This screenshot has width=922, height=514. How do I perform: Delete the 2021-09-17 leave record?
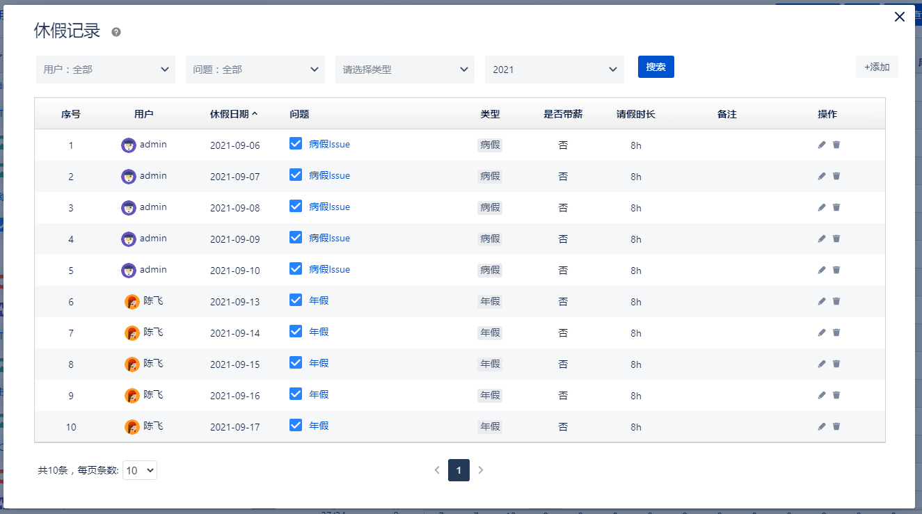click(836, 426)
